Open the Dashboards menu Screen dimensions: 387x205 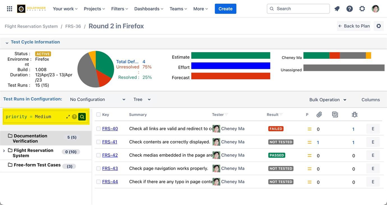149,9
